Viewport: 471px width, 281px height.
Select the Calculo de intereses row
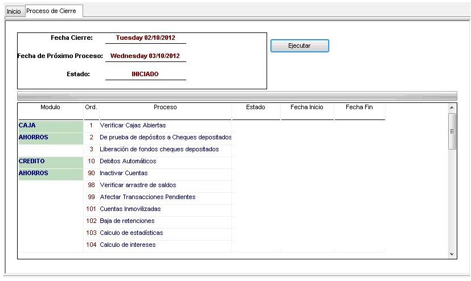pyautogui.click(x=165, y=245)
